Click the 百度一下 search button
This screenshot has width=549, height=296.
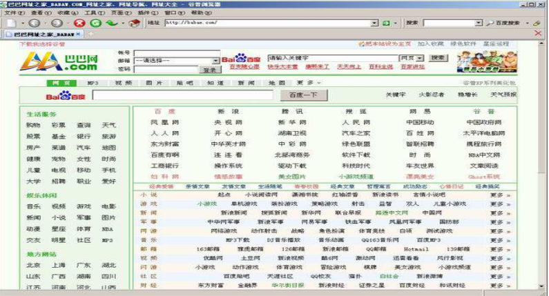coord(304,95)
